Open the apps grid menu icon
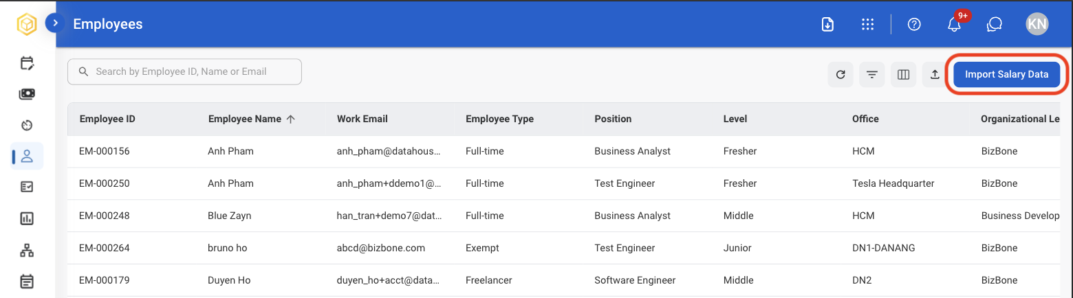 pyautogui.click(x=867, y=24)
